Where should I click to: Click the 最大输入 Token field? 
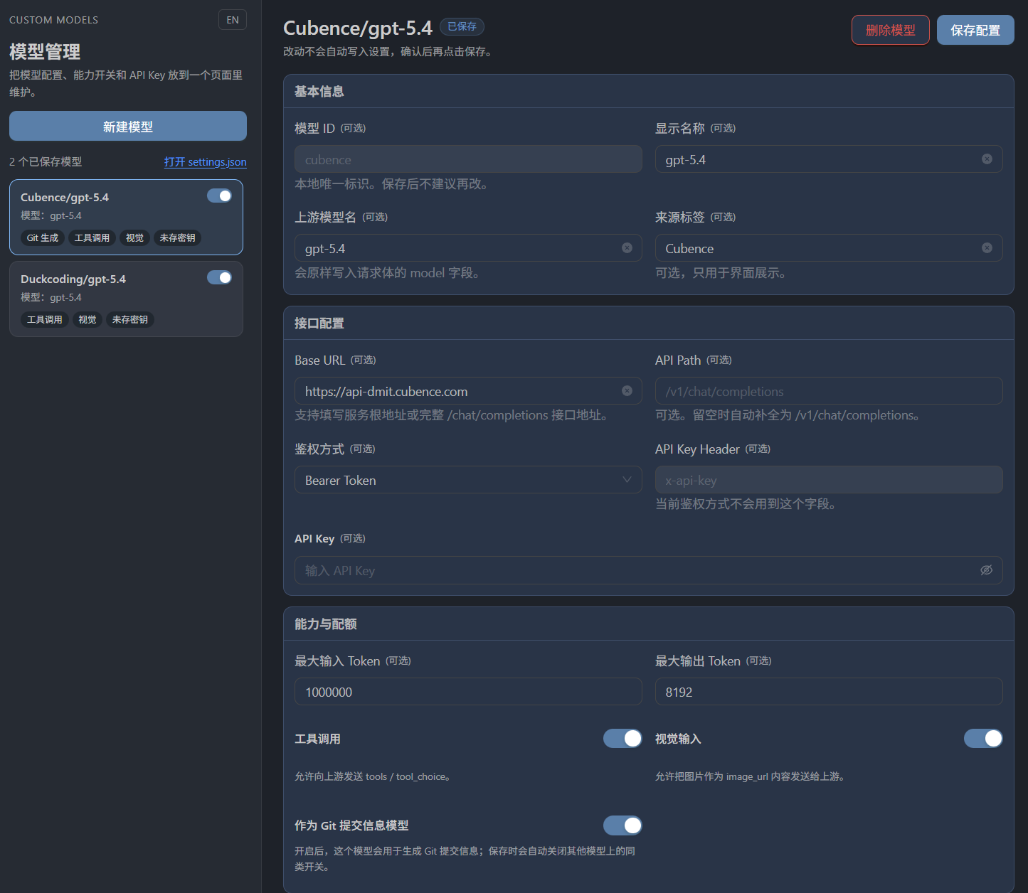click(x=468, y=692)
